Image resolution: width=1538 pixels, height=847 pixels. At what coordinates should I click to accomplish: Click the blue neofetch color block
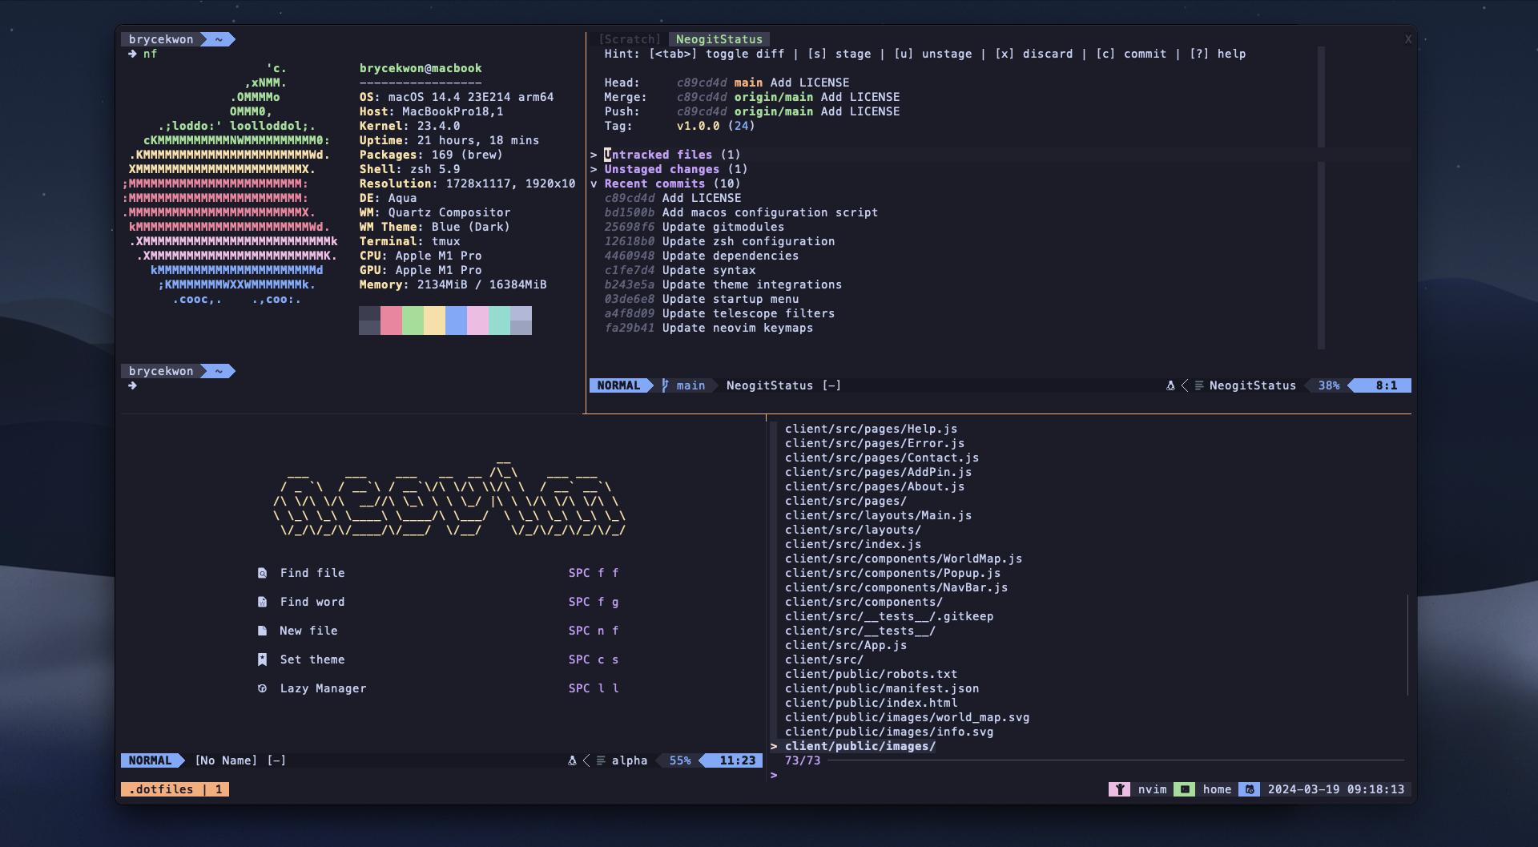(x=456, y=321)
